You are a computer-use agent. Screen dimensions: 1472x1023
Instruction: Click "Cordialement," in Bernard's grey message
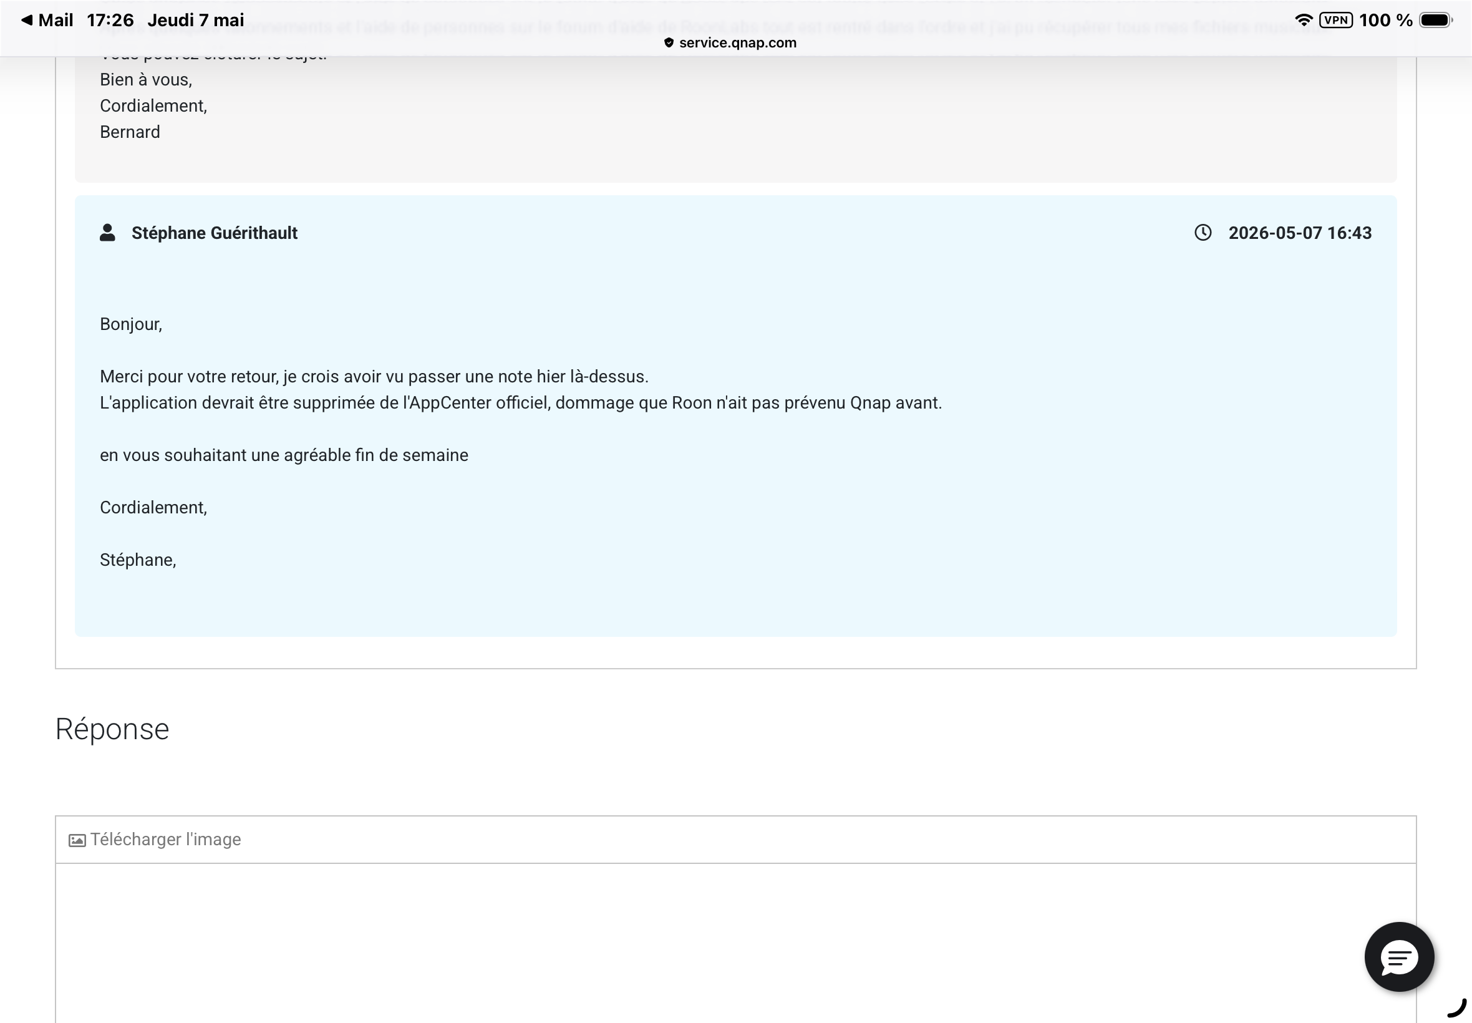click(153, 106)
